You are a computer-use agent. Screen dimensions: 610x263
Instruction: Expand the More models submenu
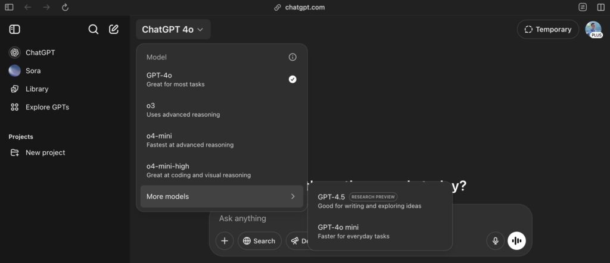[222, 196]
